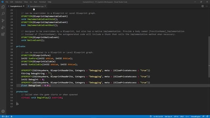Open the Run and Debug view
Screen dimensions: 210x118
click(x=3, y=27)
